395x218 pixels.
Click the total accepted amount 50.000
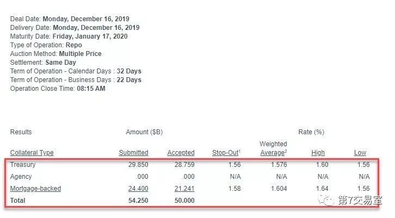click(x=184, y=201)
